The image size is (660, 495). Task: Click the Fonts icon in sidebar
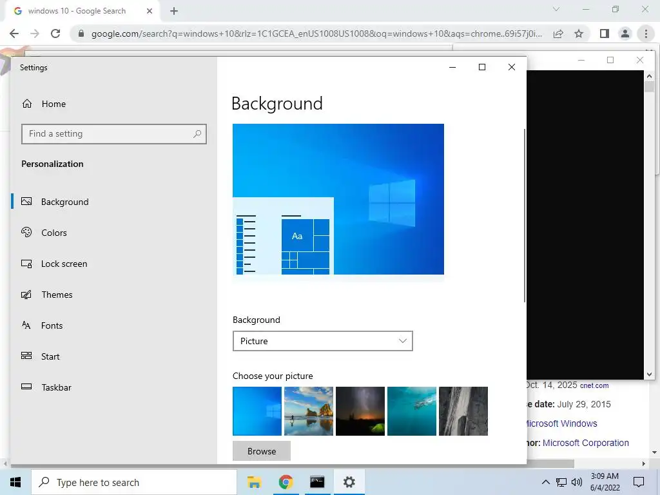[26, 325]
